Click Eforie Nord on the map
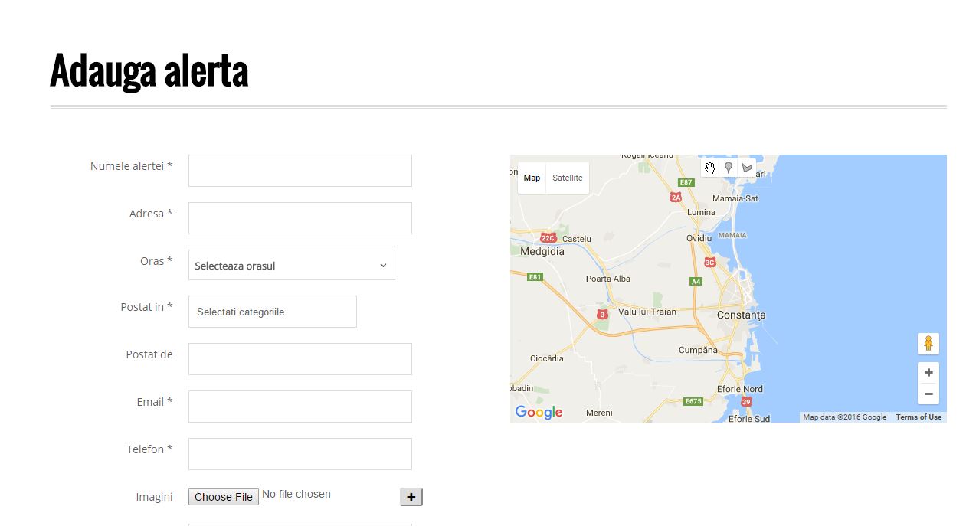966x526 pixels. 740,389
